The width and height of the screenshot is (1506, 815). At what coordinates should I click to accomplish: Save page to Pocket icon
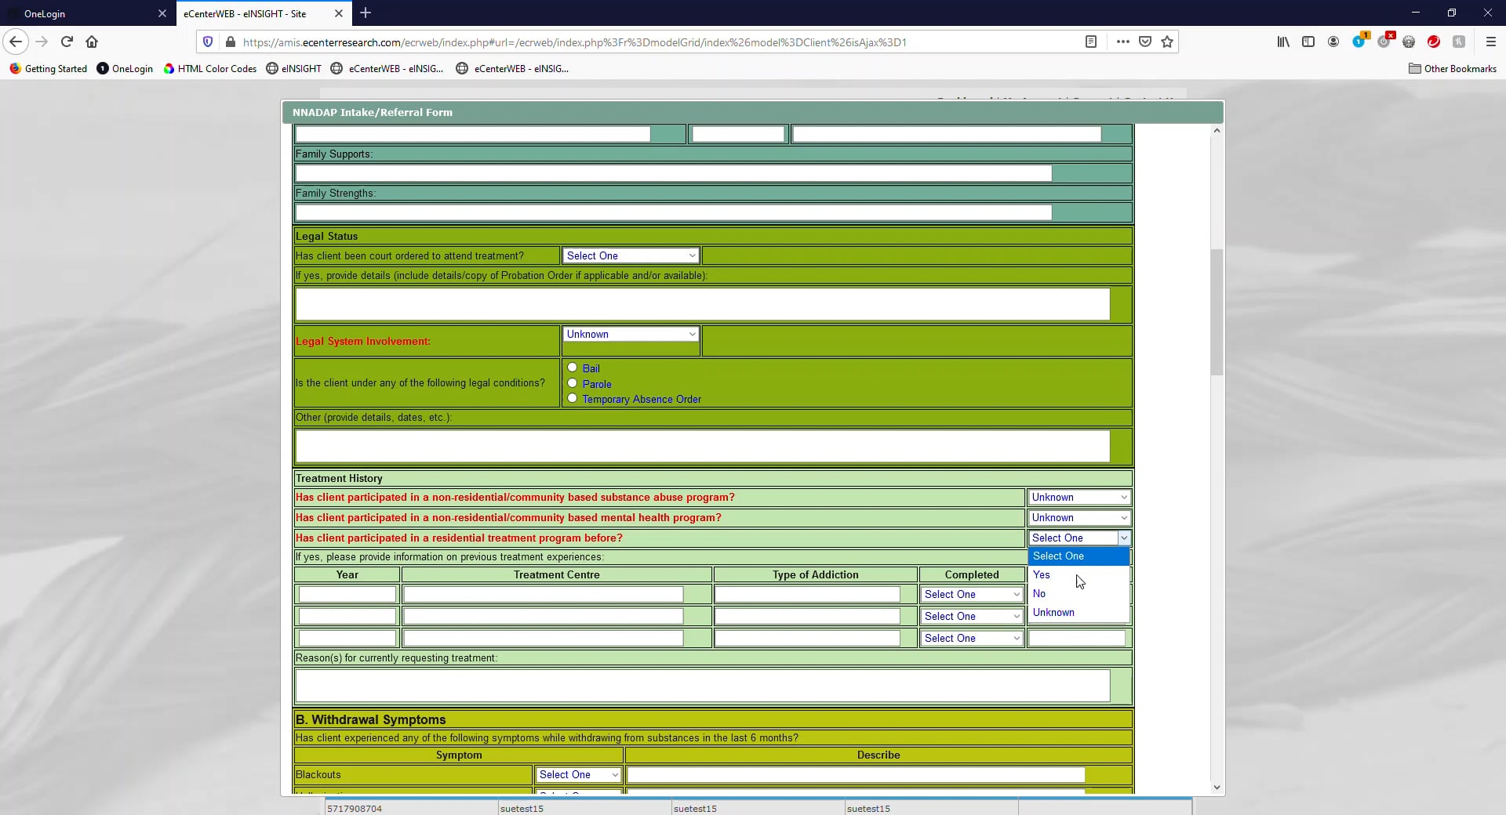[x=1145, y=42]
